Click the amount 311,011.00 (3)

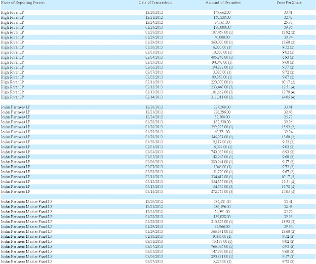[222, 97]
